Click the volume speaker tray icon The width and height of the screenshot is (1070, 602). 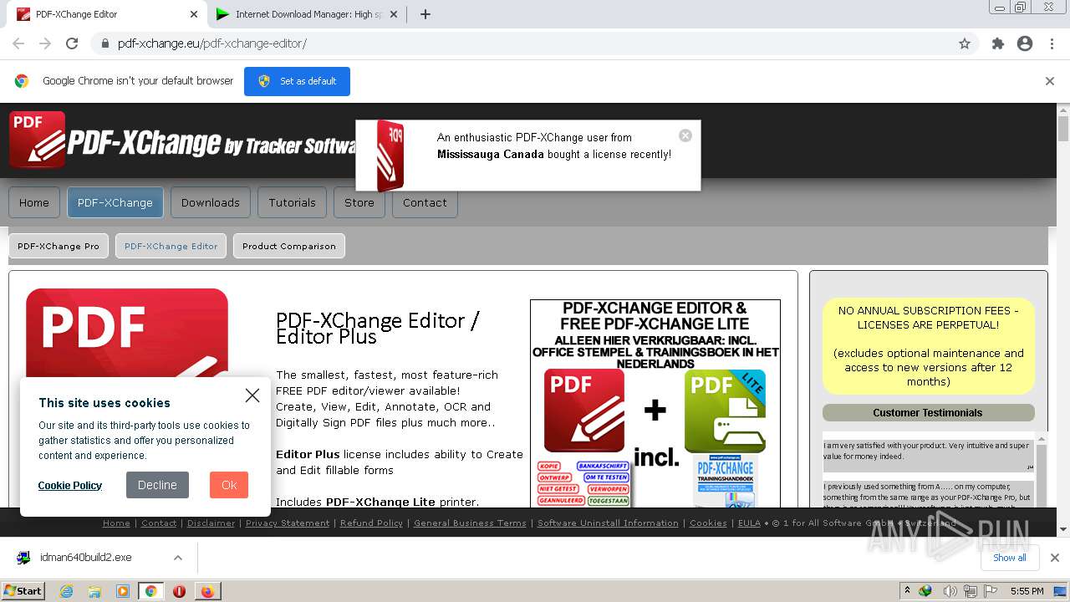point(950,591)
